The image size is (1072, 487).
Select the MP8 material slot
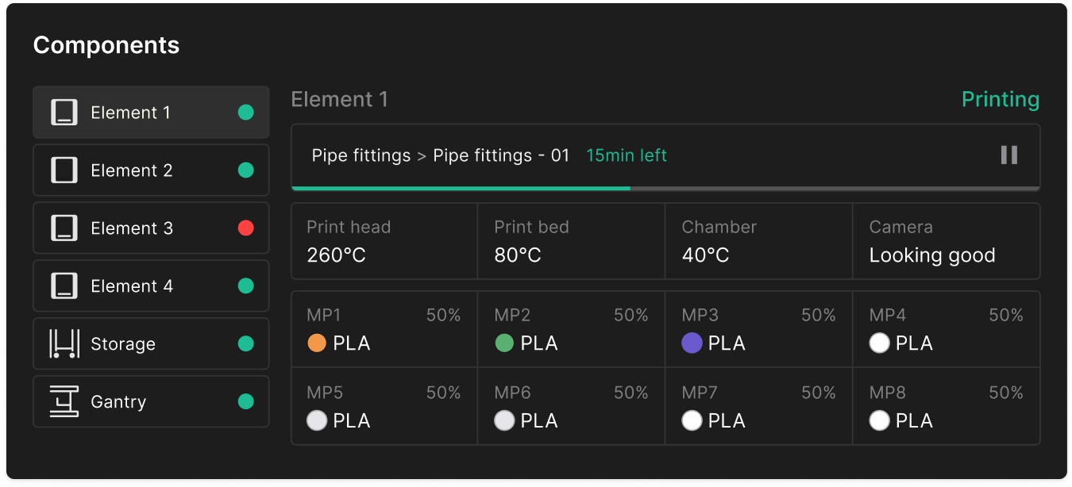pyautogui.click(x=947, y=406)
